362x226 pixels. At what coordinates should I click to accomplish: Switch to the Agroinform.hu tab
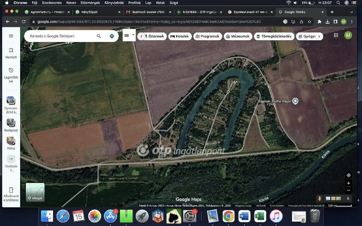click(x=47, y=12)
